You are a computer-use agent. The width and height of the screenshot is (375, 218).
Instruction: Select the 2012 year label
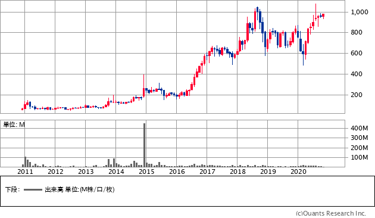(55, 172)
